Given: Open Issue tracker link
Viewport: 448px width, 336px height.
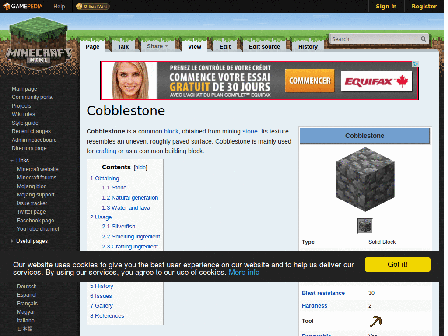Looking at the screenshot, I should point(32,203).
